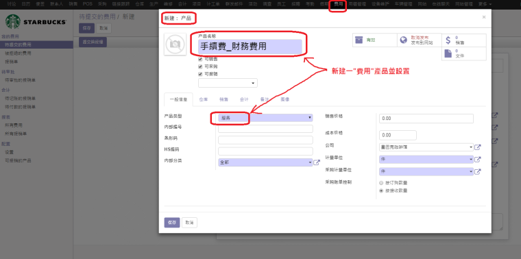
Task: Expand the 产品类型 服务 dropdown
Action: click(265, 118)
